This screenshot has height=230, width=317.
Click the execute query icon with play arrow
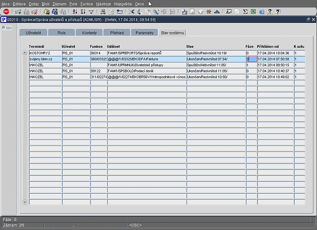click(55, 12)
